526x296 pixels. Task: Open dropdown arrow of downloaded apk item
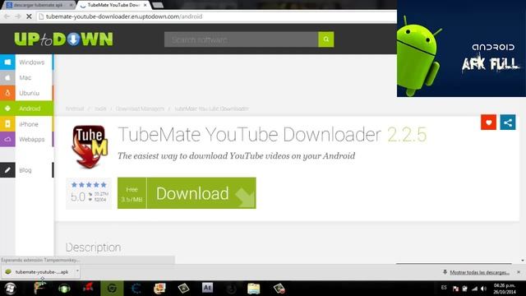[77, 271]
